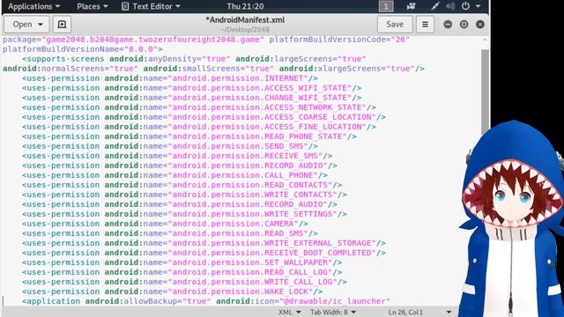Click the package name game2048 text
The height and width of the screenshot is (317, 564).
tap(133, 40)
